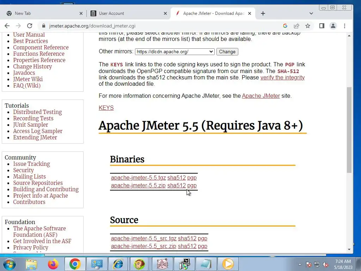Viewport: 361px width, 271px height.
Task: Open the monkey face taskbar app
Action: pos(139,264)
